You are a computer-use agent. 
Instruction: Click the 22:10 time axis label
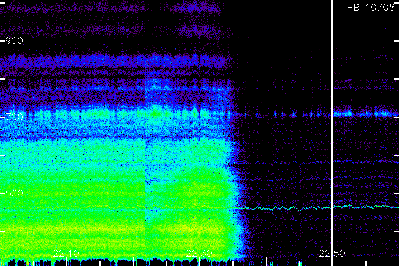[x=66, y=254]
